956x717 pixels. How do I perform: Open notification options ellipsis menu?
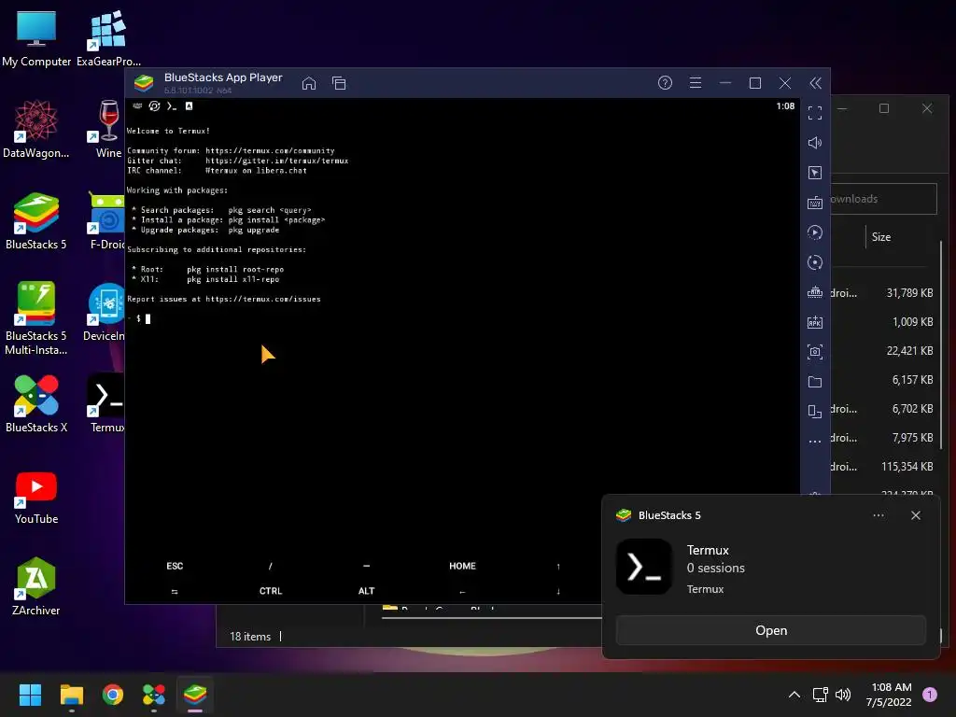coord(879,515)
